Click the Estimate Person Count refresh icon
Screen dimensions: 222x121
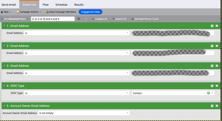coord(133,19)
